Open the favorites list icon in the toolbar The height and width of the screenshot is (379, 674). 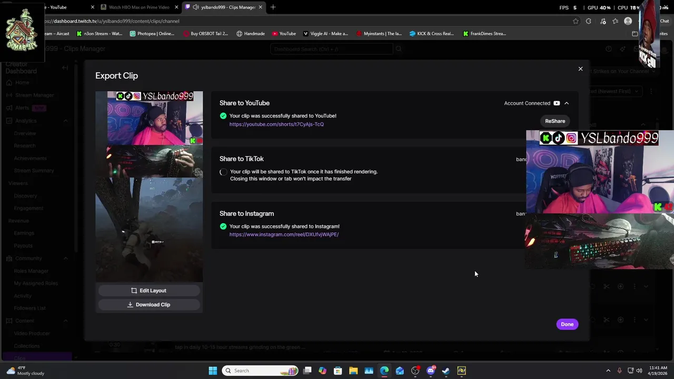click(x=615, y=21)
